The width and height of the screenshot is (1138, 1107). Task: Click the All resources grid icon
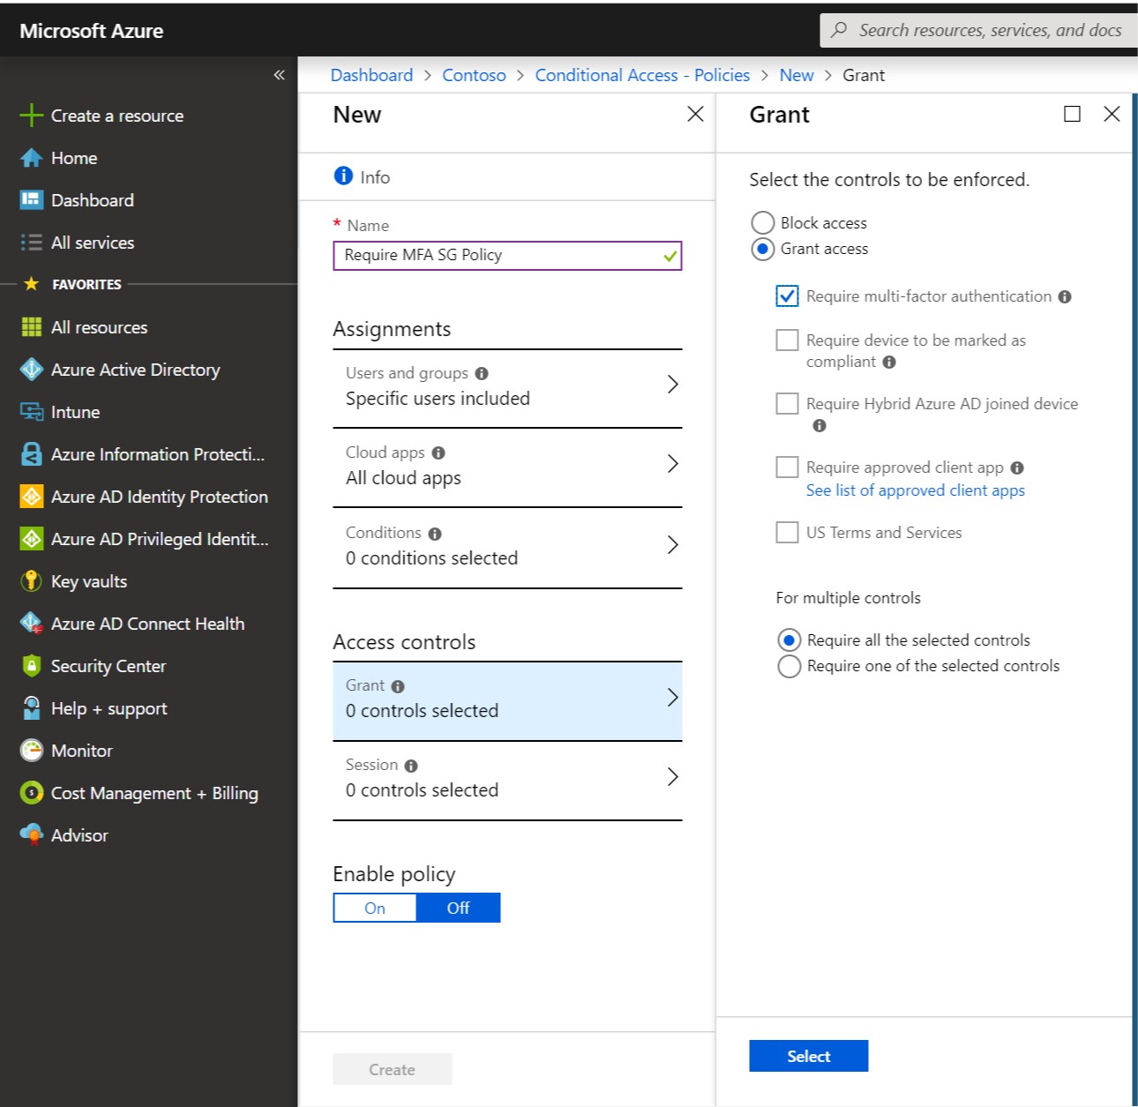click(x=32, y=327)
